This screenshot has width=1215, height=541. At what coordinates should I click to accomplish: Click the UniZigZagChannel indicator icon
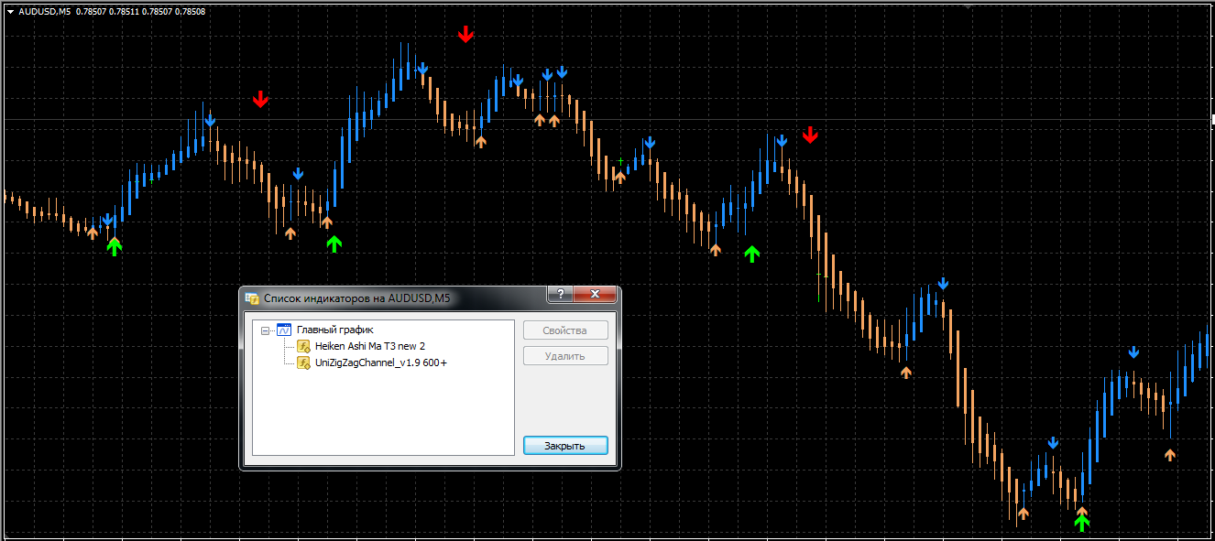pos(303,362)
